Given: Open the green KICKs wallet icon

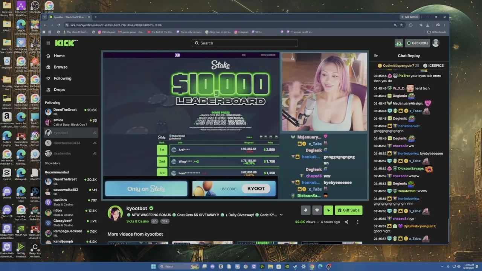Looking at the screenshot, I should pyautogui.click(x=398, y=43).
